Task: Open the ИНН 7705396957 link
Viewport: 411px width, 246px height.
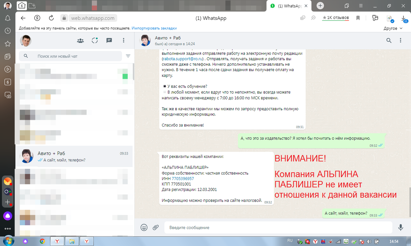Action: pos(183,179)
